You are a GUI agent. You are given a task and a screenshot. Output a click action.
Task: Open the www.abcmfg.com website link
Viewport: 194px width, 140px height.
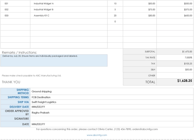point(97,135)
